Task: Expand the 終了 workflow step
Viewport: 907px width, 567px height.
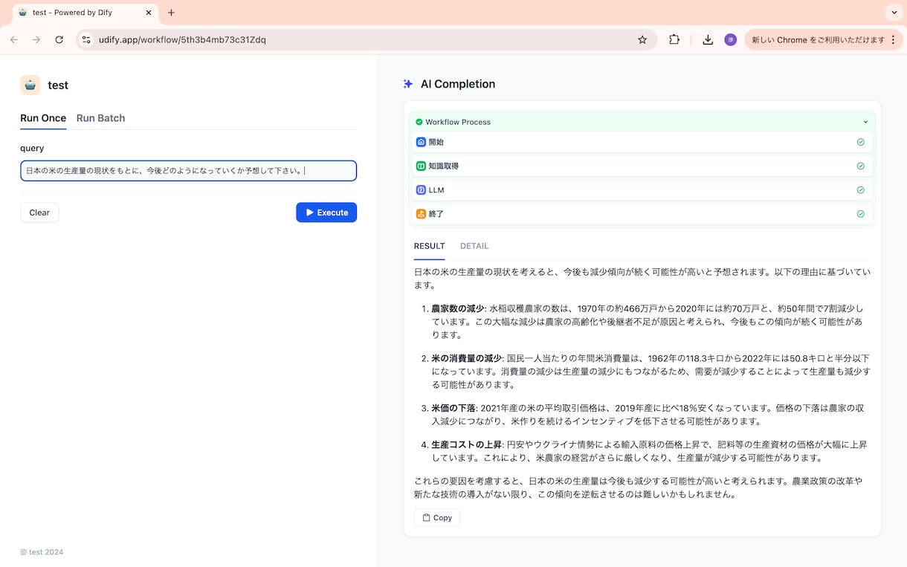Action: coord(642,214)
